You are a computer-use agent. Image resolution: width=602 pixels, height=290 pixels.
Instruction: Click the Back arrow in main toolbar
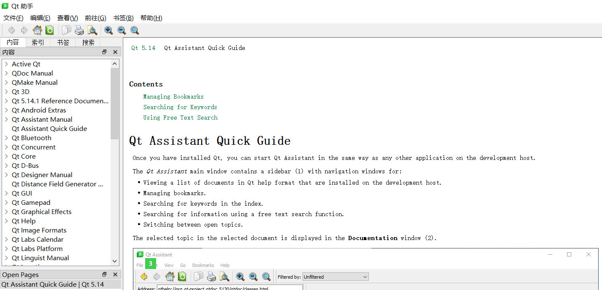12,30
